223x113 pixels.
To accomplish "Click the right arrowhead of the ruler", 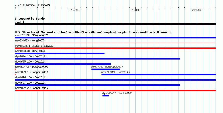I will point(215,8).
